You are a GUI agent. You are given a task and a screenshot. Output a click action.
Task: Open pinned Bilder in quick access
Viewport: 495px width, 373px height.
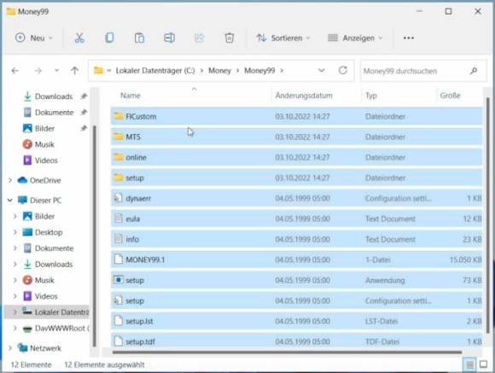(x=44, y=129)
